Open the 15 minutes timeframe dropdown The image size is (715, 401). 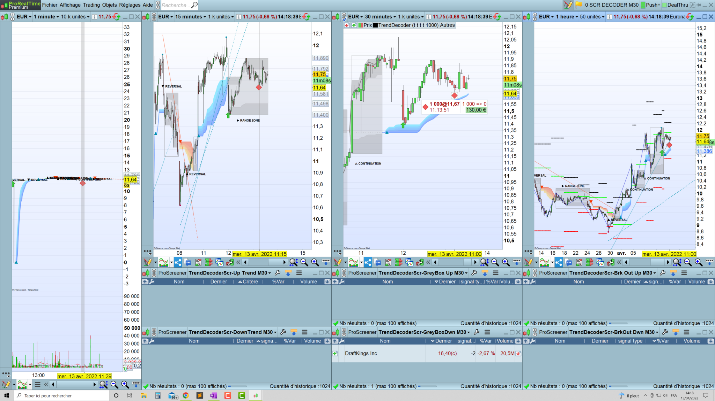pyautogui.click(x=191, y=17)
